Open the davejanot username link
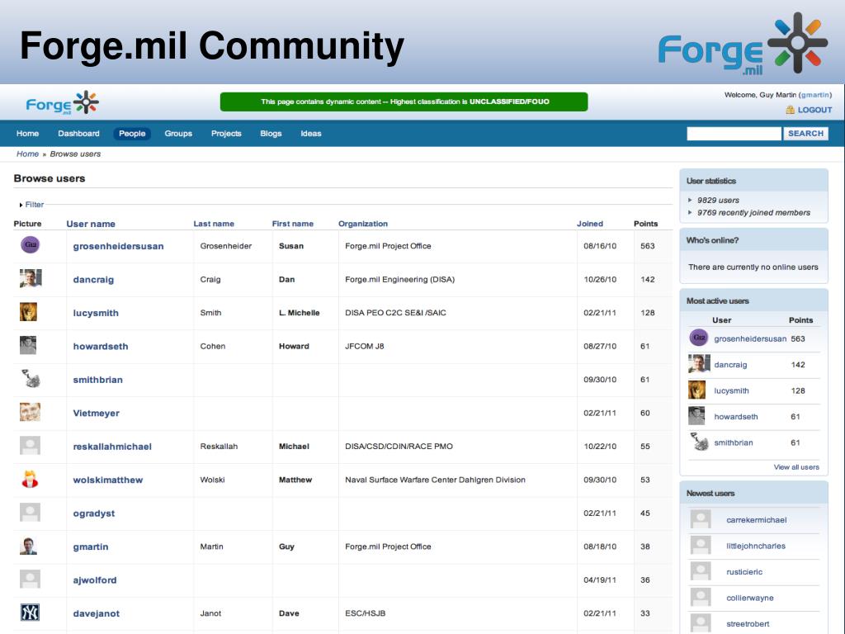 pyautogui.click(x=97, y=614)
